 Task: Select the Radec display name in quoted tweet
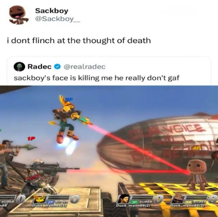tap(40, 67)
